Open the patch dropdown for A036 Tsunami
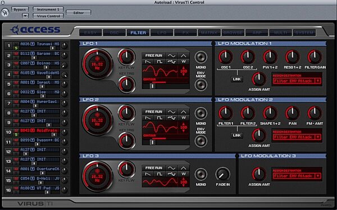 (33, 44)
